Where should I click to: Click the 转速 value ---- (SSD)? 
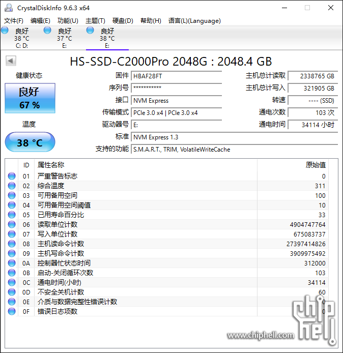(x=313, y=100)
